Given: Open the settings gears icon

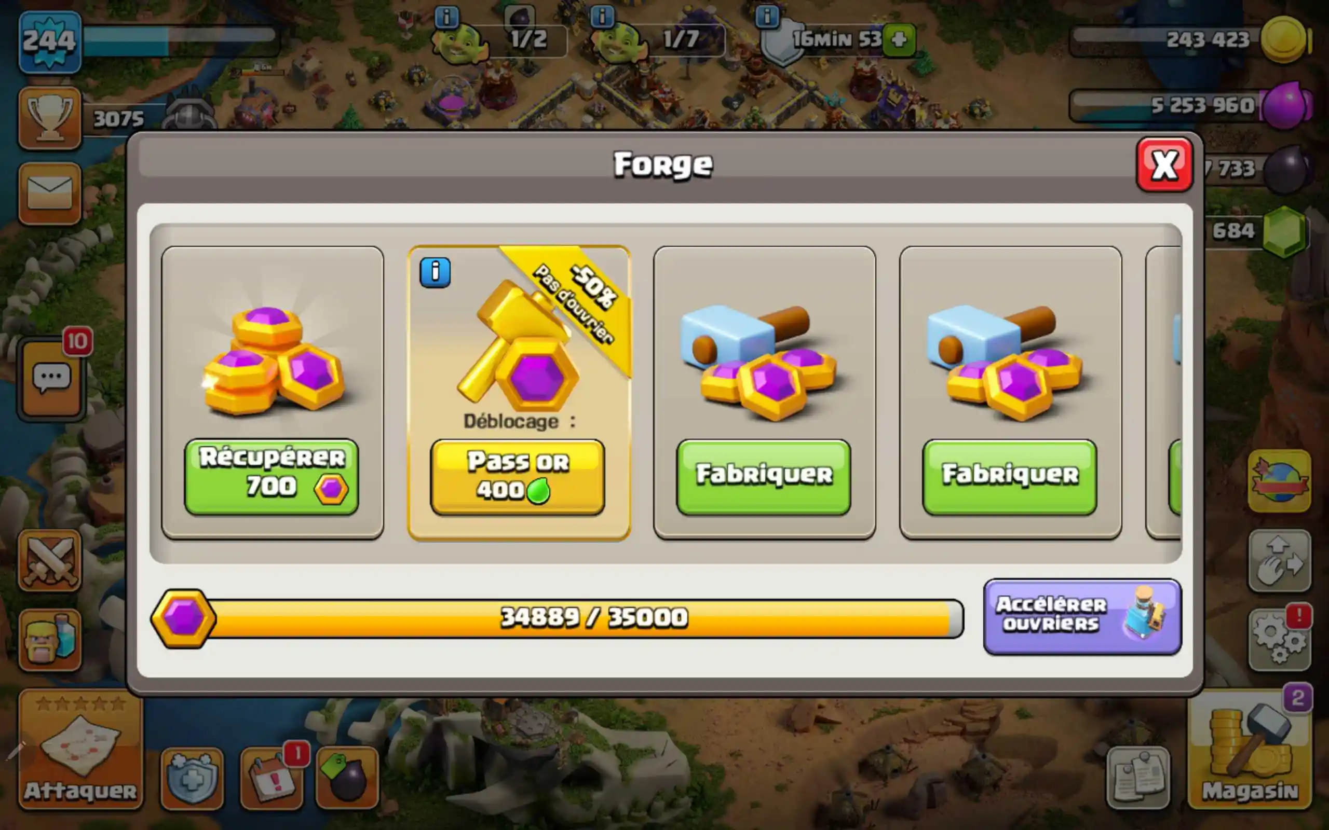Looking at the screenshot, I should (1280, 640).
